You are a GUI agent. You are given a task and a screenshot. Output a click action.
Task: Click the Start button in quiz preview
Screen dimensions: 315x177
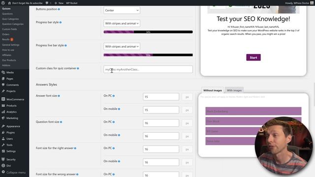253,58
